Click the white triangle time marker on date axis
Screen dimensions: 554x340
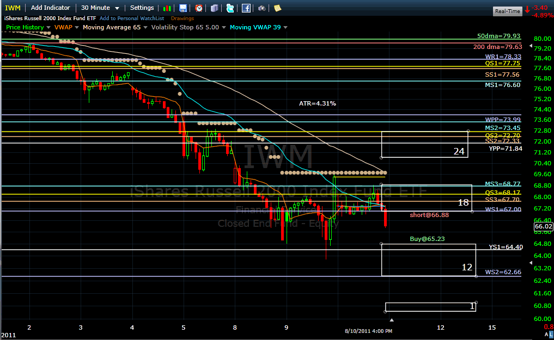coord(392,320)
